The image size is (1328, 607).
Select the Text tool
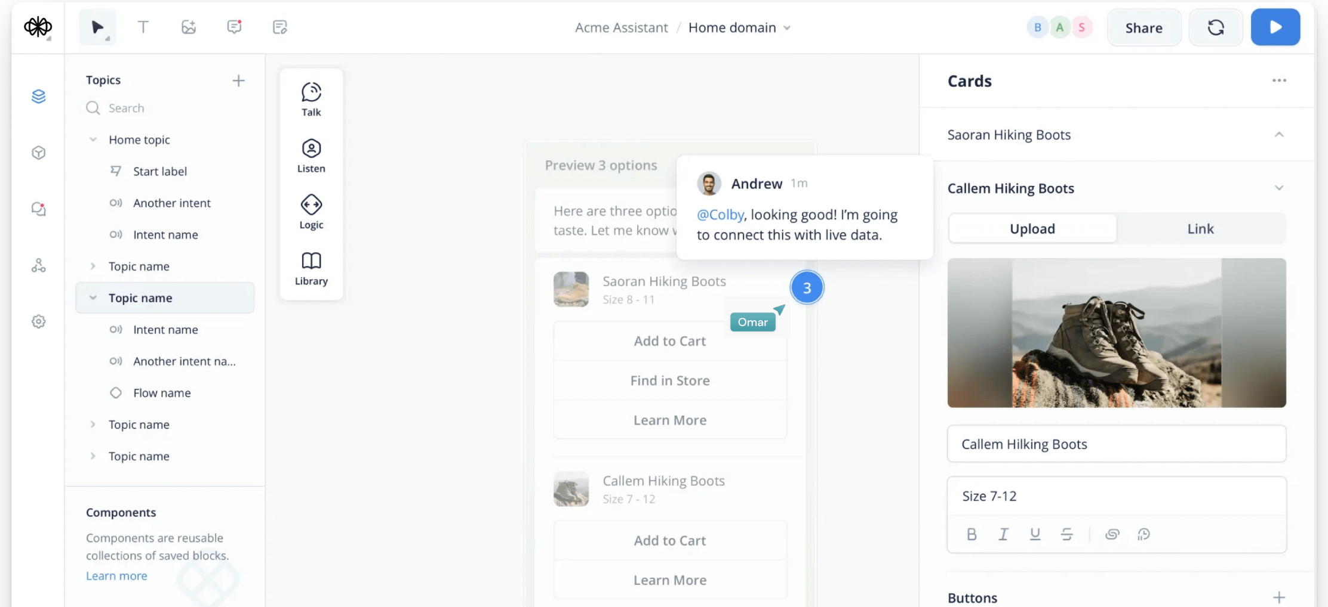tap(143, 27)
